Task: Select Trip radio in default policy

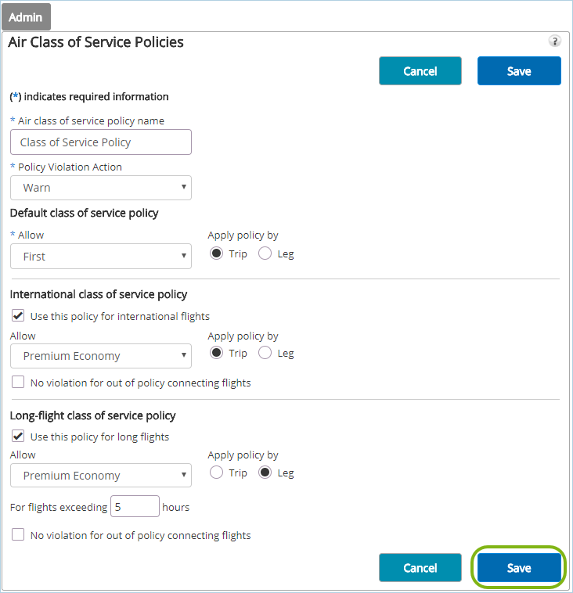Action: 217,253
